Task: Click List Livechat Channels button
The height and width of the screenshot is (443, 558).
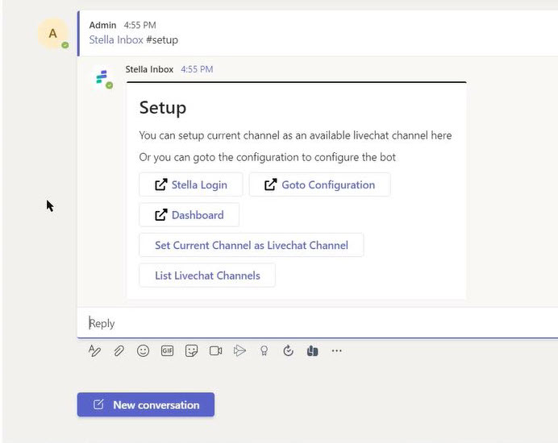Action: (207, 275)
